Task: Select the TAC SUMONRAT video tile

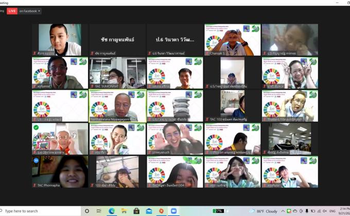Action: coord(117,73)
